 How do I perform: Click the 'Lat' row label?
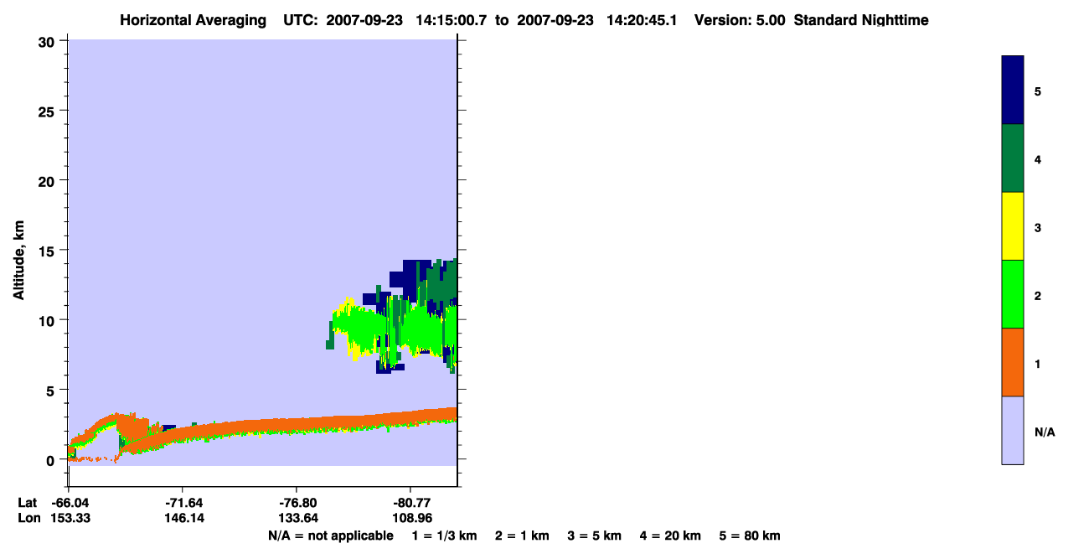pyautogui.click(x=28, y=502)
